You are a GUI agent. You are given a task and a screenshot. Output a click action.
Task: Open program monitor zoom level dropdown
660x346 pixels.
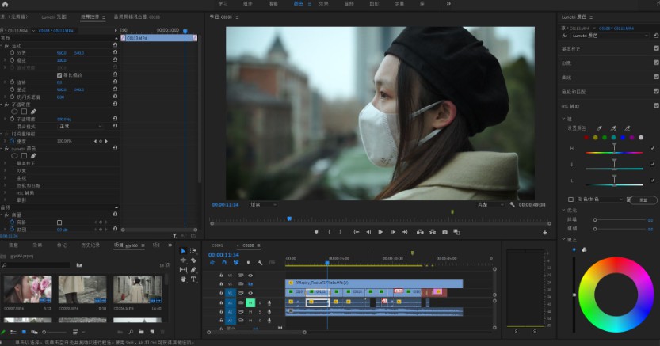(x=263, y=205)
